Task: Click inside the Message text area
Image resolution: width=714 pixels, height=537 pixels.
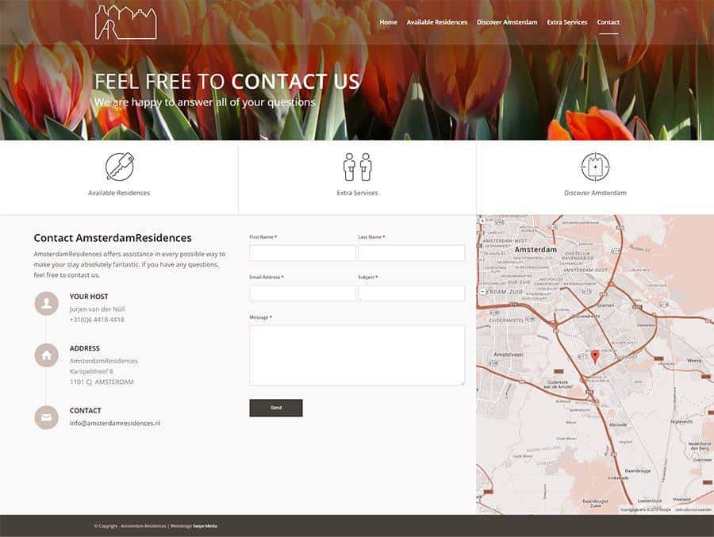Action: point(357,355)
